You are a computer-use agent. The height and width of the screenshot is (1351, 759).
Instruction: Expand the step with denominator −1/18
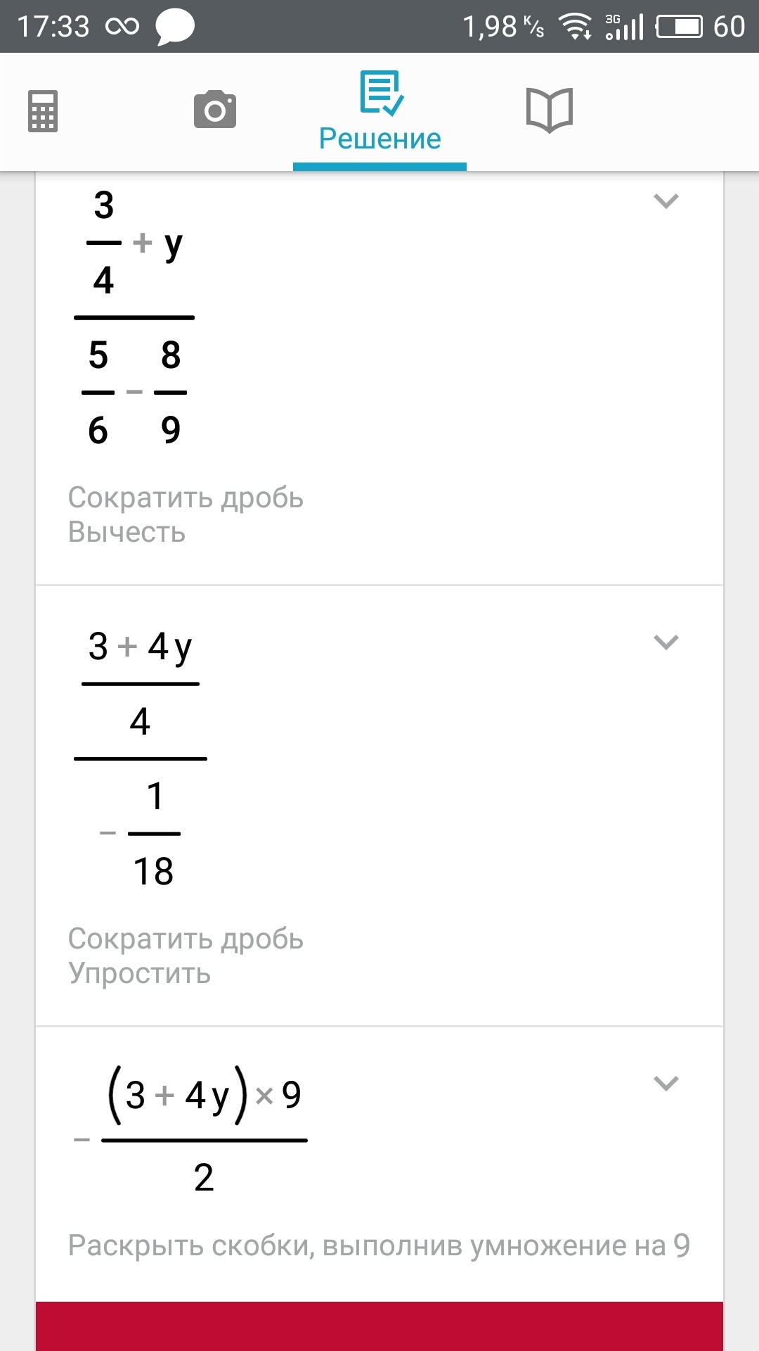[666, 642]
